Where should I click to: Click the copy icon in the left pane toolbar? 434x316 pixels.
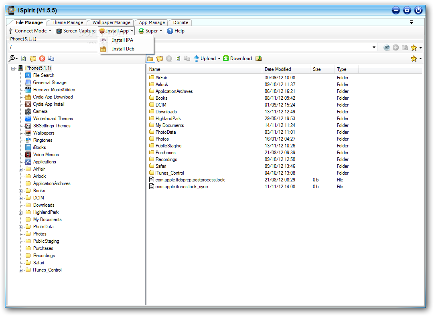(x=51, y=58)
